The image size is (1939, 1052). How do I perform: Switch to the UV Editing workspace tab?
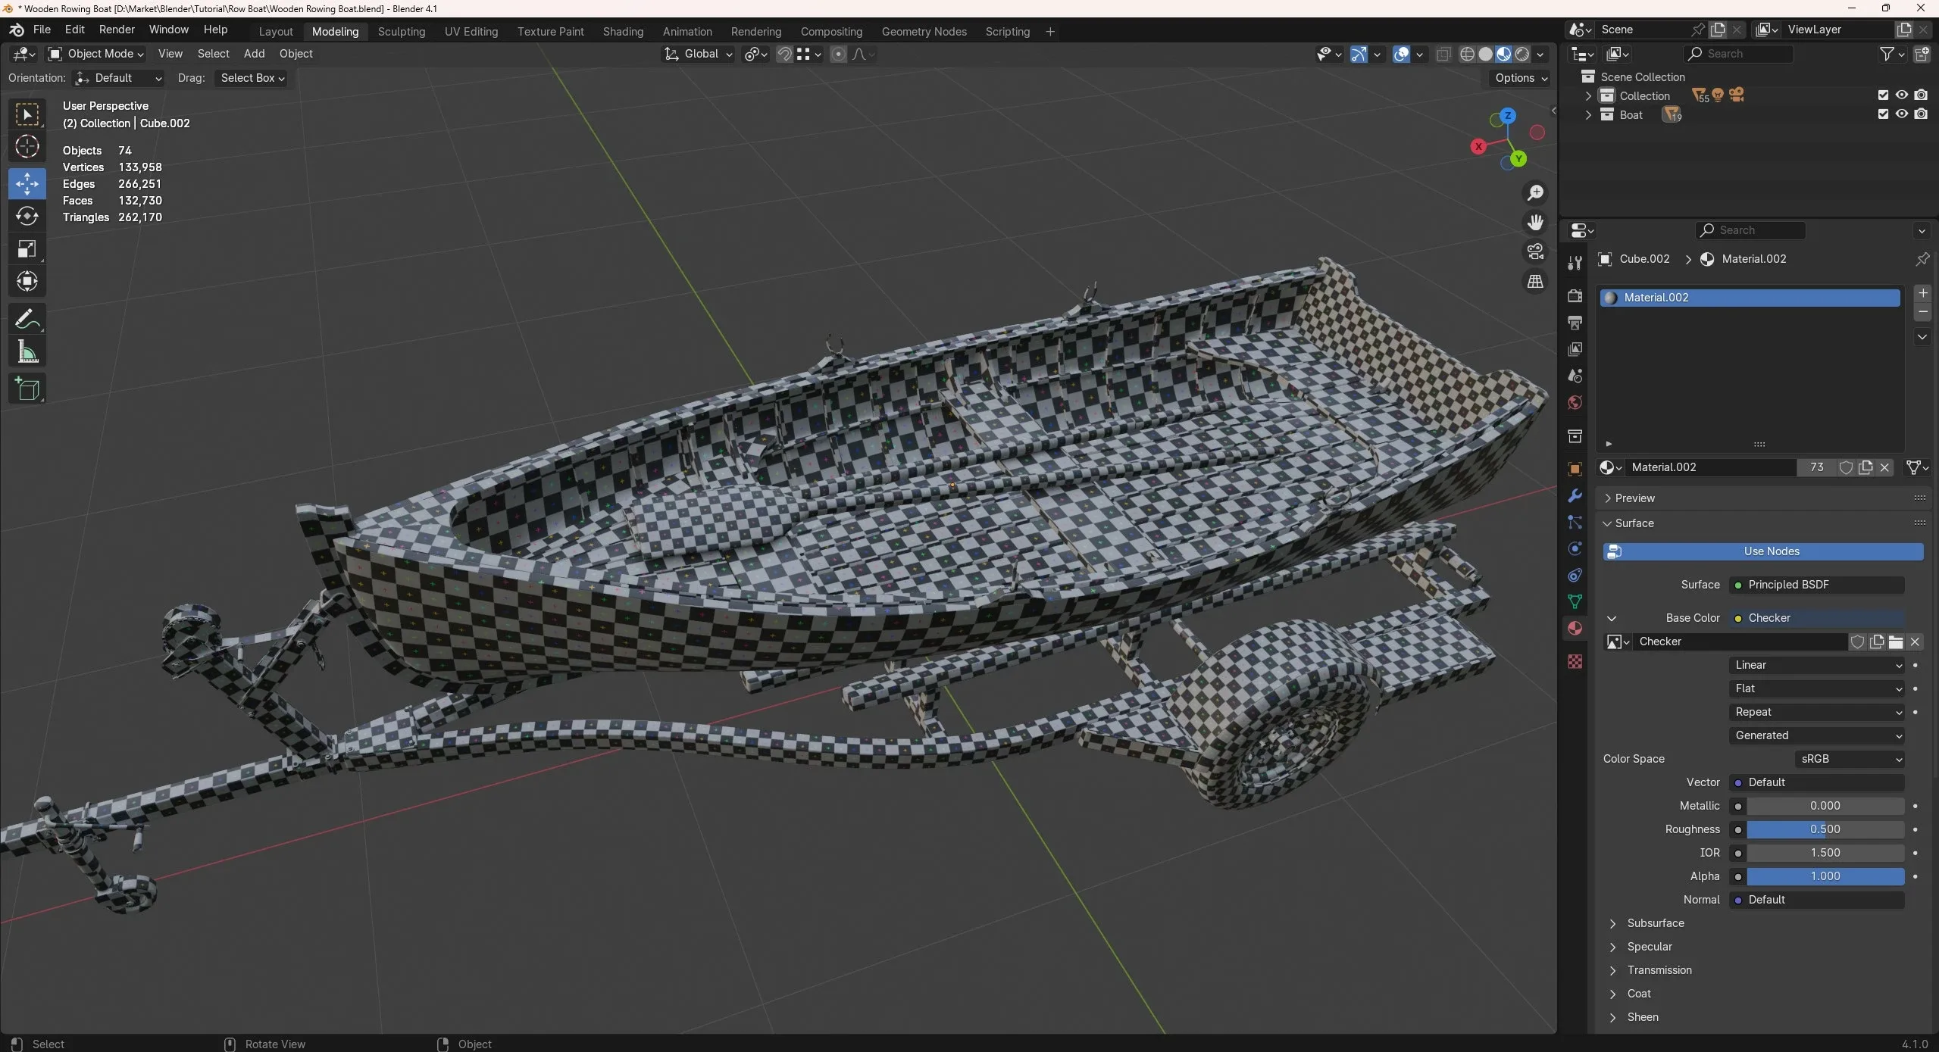click(471, 32)
